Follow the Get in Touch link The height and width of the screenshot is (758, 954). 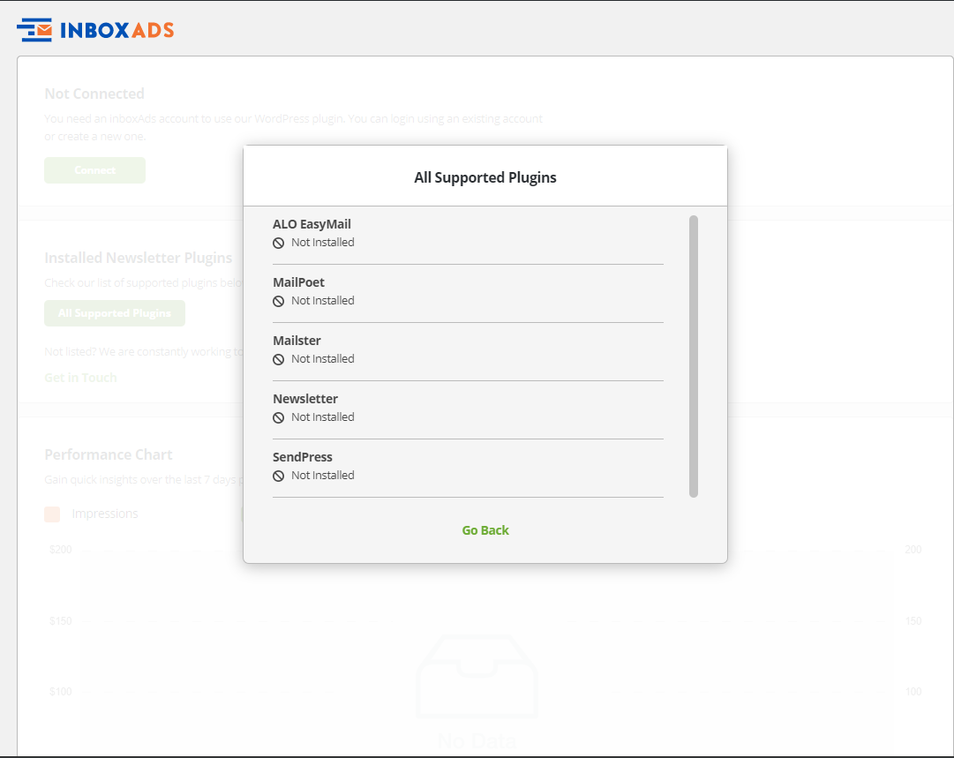coord(80,378)
